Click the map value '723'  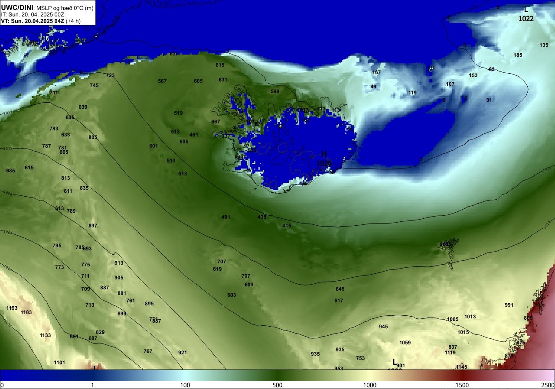click(110, 75)
